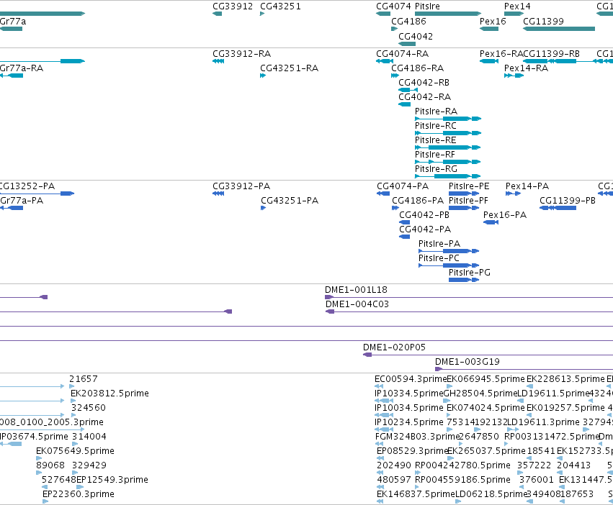Click EST EP12549.3prime
The height and width of the screenshot is (505, 613).
[112, 480]
